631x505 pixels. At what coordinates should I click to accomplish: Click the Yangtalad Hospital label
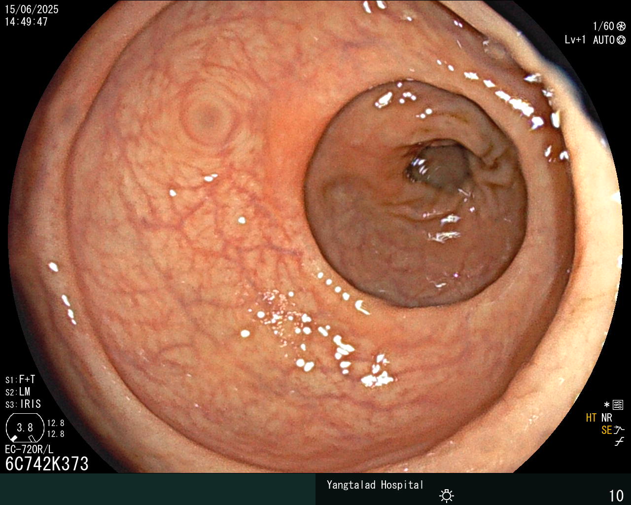tap(375, 485)
